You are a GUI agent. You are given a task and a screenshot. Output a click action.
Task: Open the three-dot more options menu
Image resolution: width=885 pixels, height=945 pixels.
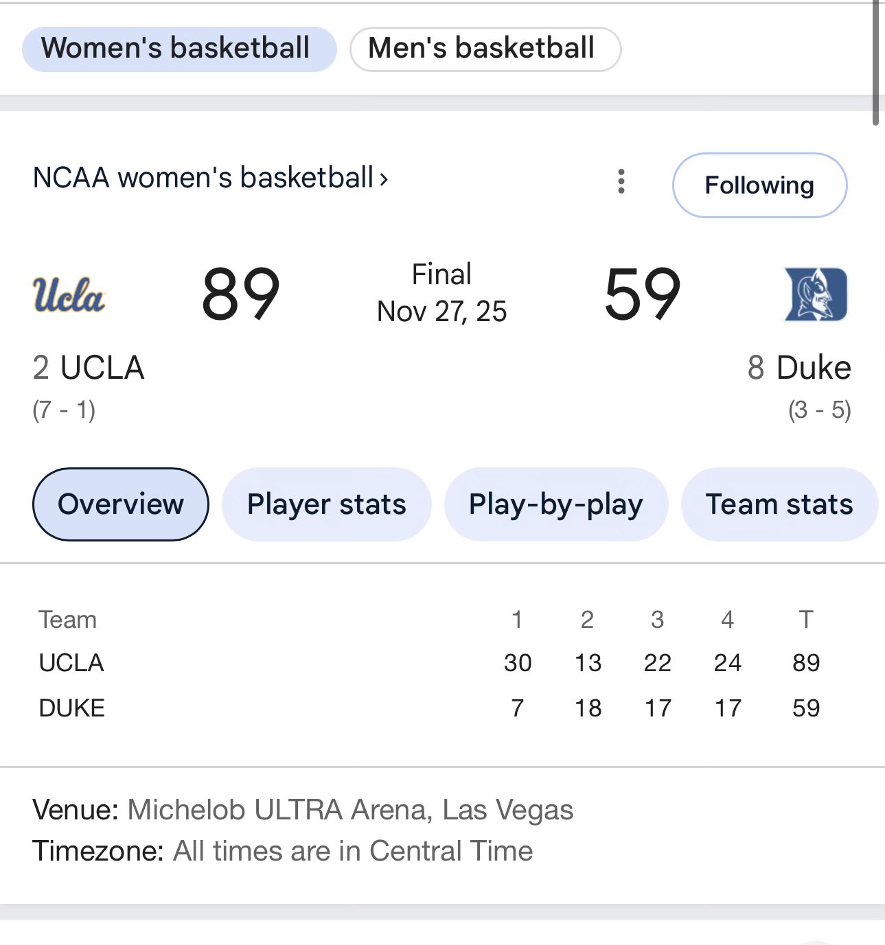point(621,182)
